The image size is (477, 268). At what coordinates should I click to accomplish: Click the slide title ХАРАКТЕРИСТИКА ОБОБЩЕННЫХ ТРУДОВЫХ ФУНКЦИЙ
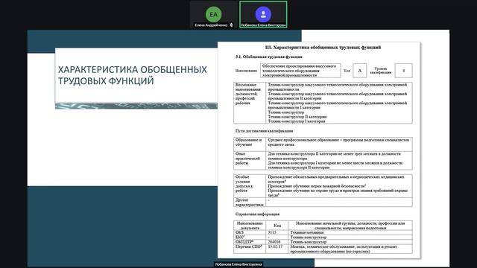[x=133, y=75]
